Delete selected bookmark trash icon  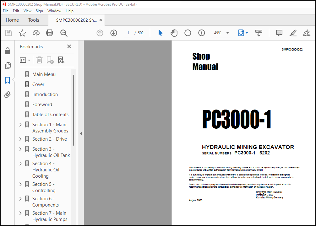[x=39, y=60]
